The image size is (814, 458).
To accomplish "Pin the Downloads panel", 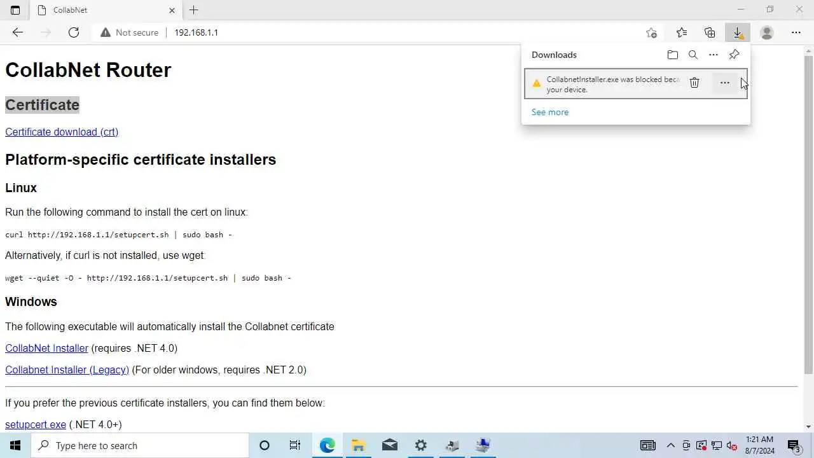I will (x=734, y=55).
